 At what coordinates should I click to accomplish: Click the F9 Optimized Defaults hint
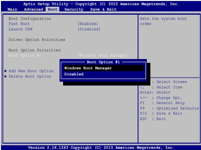pos(169,109)
